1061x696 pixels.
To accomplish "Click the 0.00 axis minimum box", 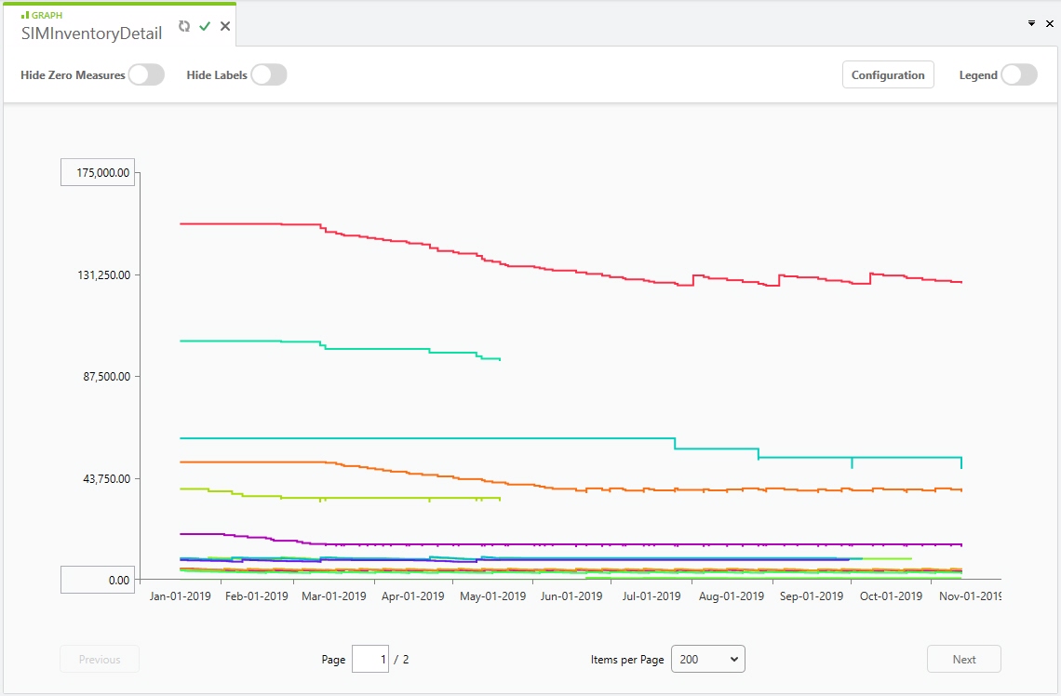I will click(x=98, y=579).
